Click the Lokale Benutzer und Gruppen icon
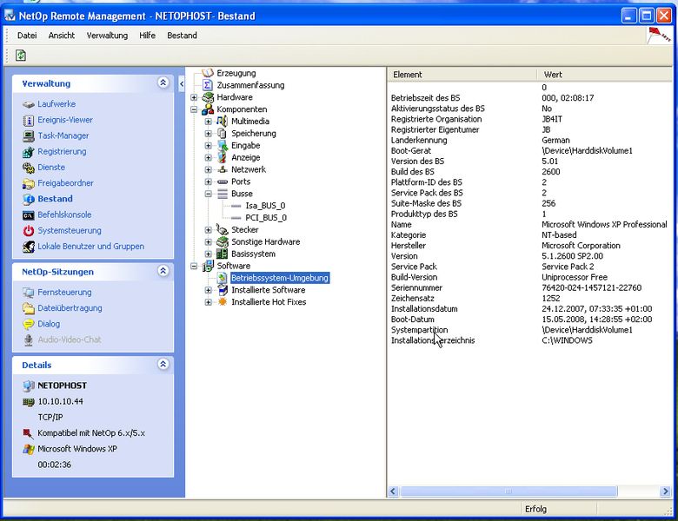This screenshot has height=521, width=678. tap(29, 247)
